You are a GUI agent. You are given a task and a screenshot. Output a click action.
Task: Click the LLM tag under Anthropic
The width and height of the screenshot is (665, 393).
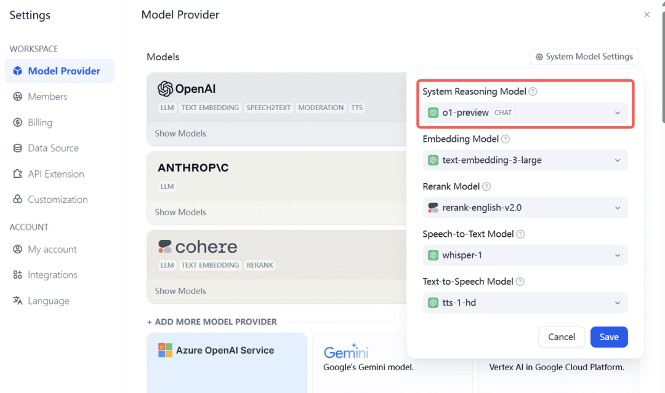[167, 186]
